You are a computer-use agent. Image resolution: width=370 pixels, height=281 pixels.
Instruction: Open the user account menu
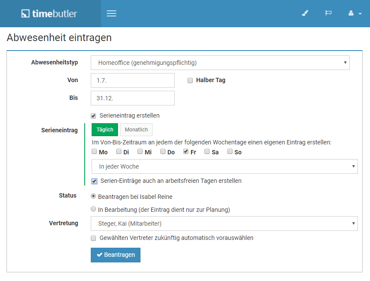(355, 13)
